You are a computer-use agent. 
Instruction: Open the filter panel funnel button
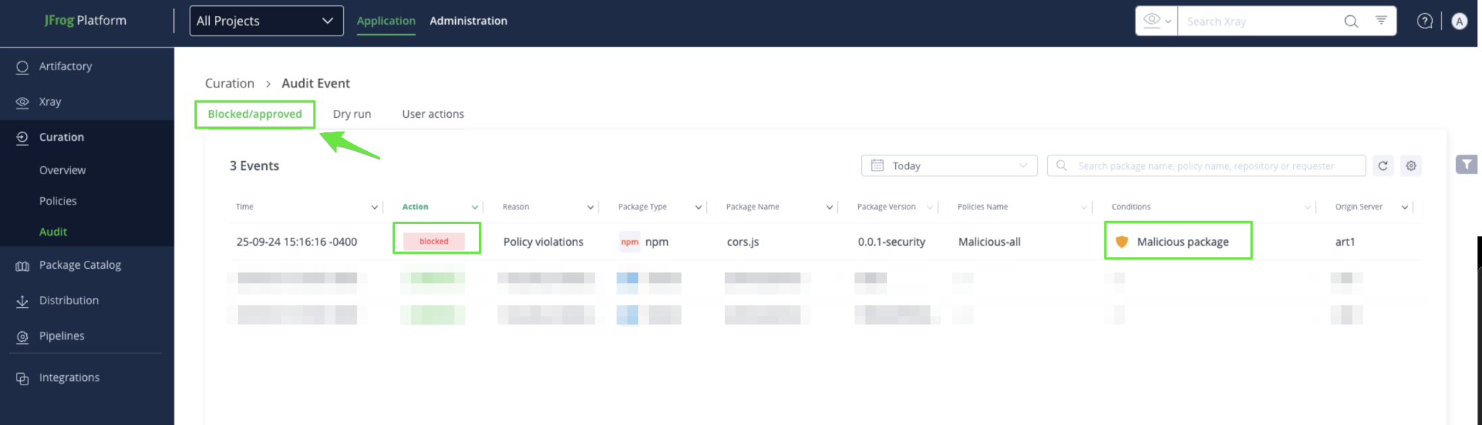click(x=1466, y=165)
